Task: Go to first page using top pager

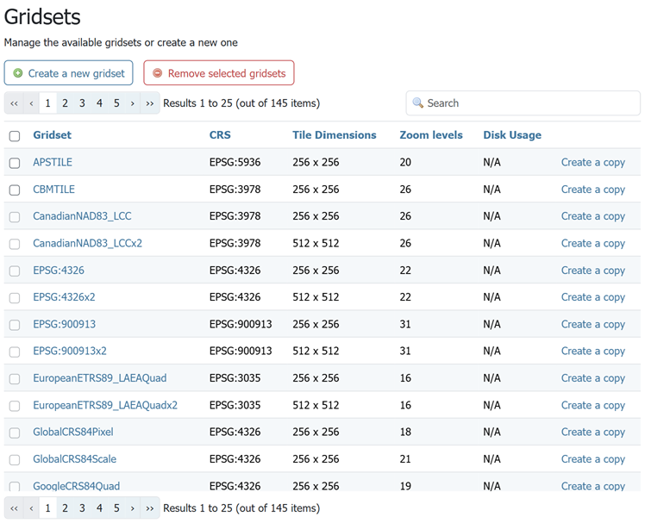Action: click(14, 103)
